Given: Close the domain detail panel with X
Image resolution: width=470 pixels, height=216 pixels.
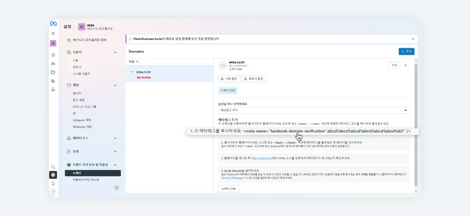Looking at the screenshot, I should (x=406, y=65).
